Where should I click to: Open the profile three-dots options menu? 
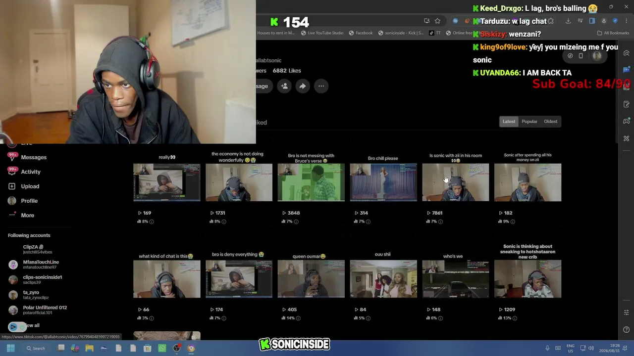point(321,86)
